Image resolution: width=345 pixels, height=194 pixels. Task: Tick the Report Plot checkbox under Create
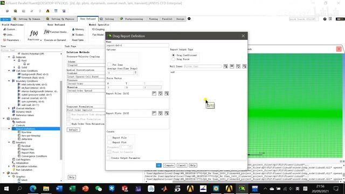pos(109,142)
